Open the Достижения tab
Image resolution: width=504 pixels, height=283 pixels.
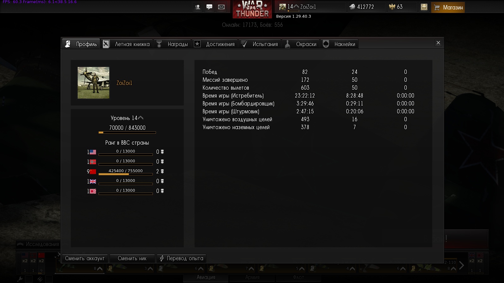tap(215, 44)
